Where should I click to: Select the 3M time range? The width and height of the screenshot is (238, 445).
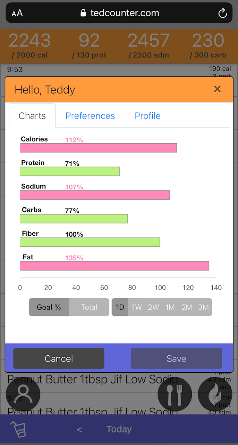(x=203, y=307)
